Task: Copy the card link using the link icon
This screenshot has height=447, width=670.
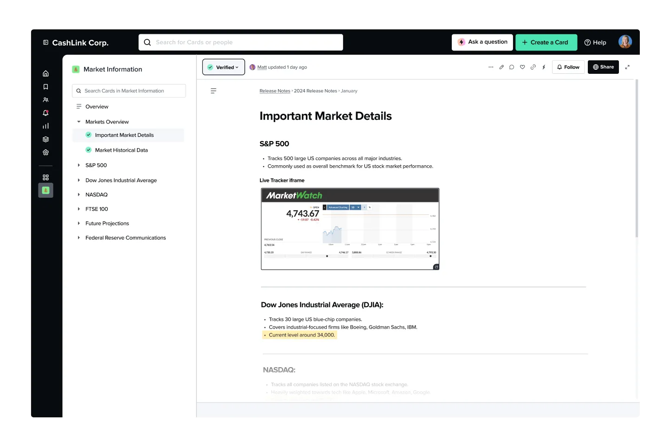Action: (533, 67)
